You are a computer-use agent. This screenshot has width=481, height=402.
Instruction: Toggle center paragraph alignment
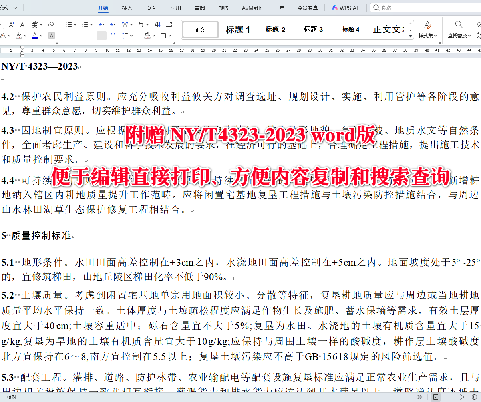80,36
